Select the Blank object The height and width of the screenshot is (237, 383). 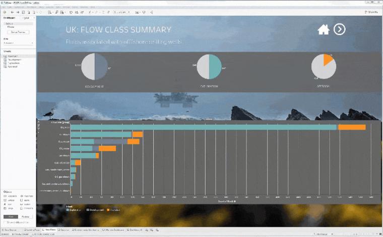(25, 200)
